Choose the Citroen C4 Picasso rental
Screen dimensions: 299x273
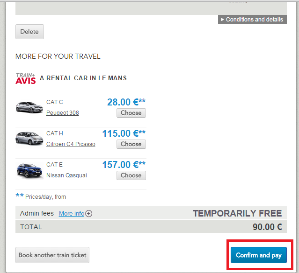click(x=131, y=144)
